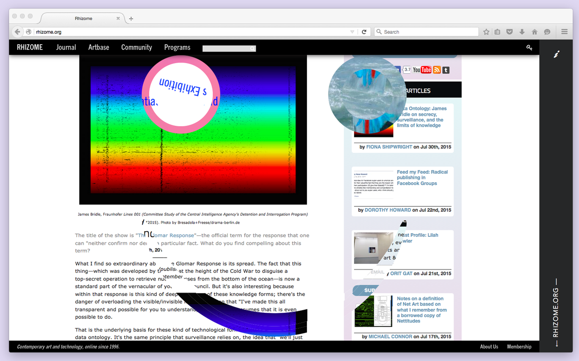
Task: Open the James Bridle data ontology article link
Action: click(422, 117)
